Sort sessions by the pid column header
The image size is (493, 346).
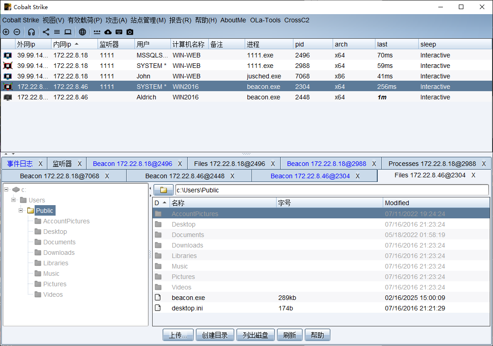(313, 44)
